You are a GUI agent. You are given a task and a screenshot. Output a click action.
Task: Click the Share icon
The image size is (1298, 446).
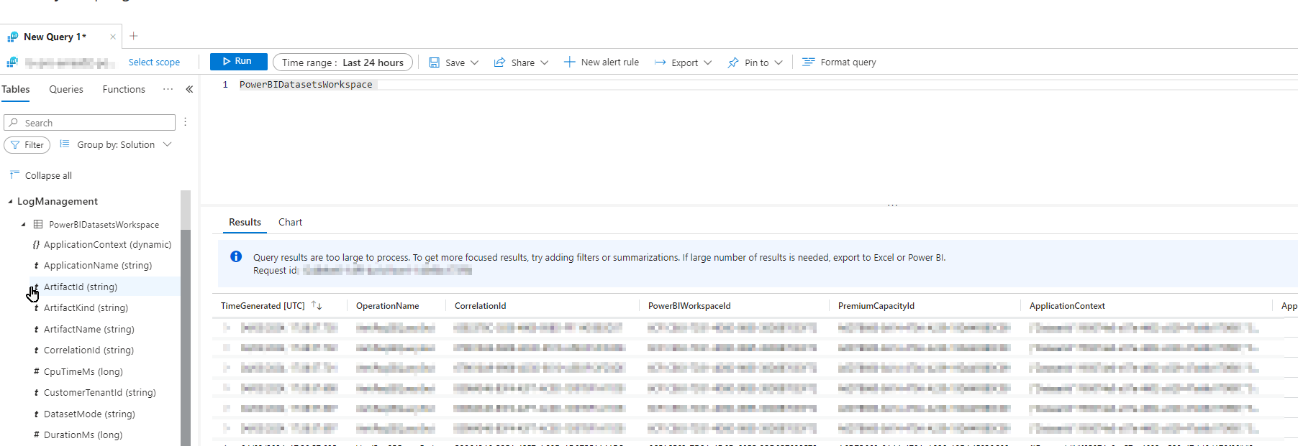coord(499,62)
